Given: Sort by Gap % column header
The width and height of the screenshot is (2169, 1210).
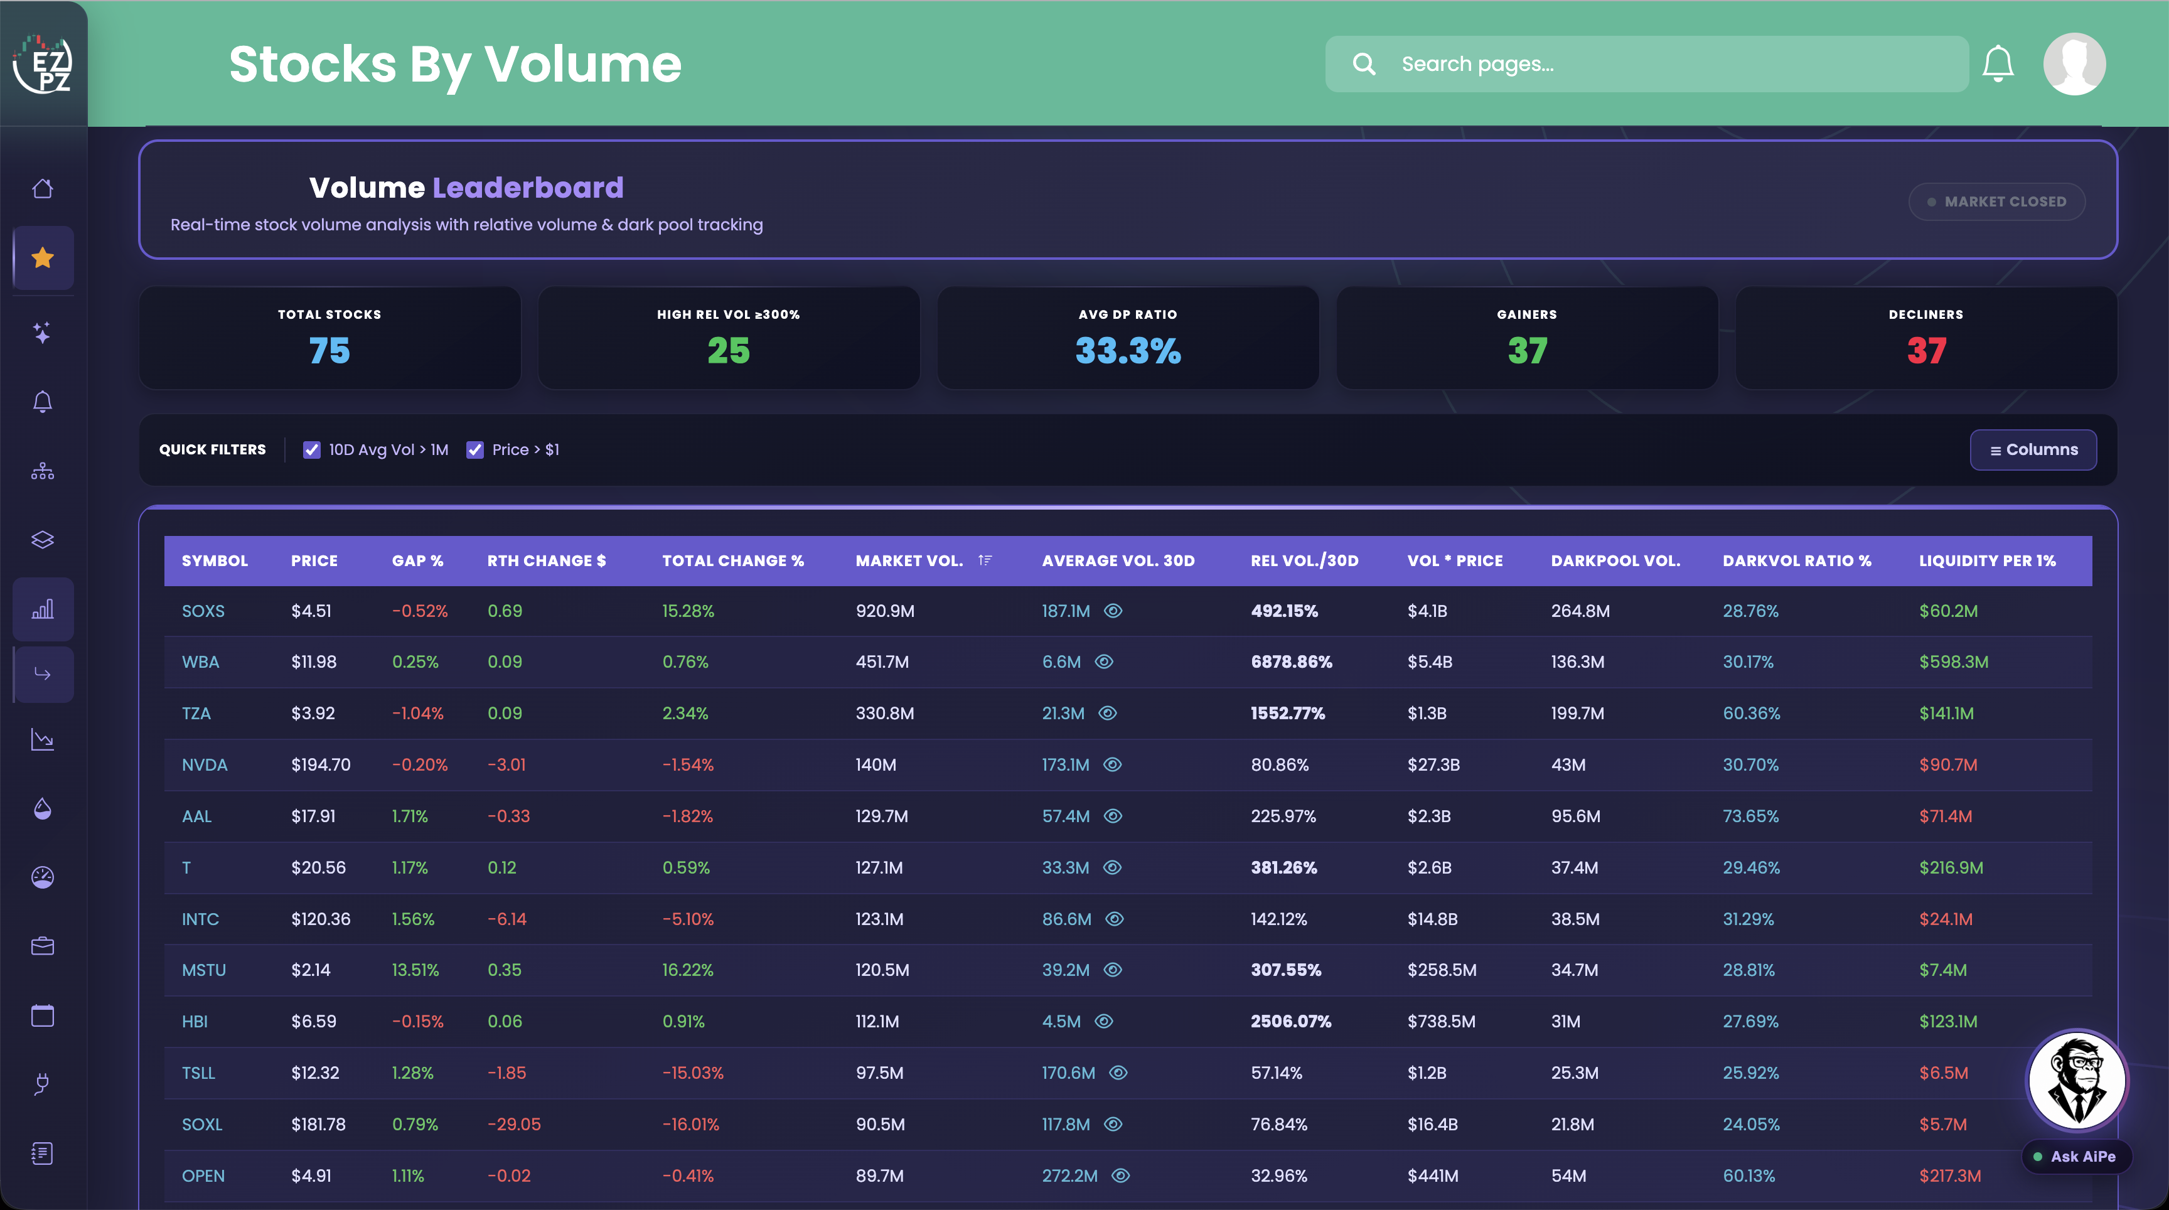Looking at the screenshot, I should click(x=417, y=561).
